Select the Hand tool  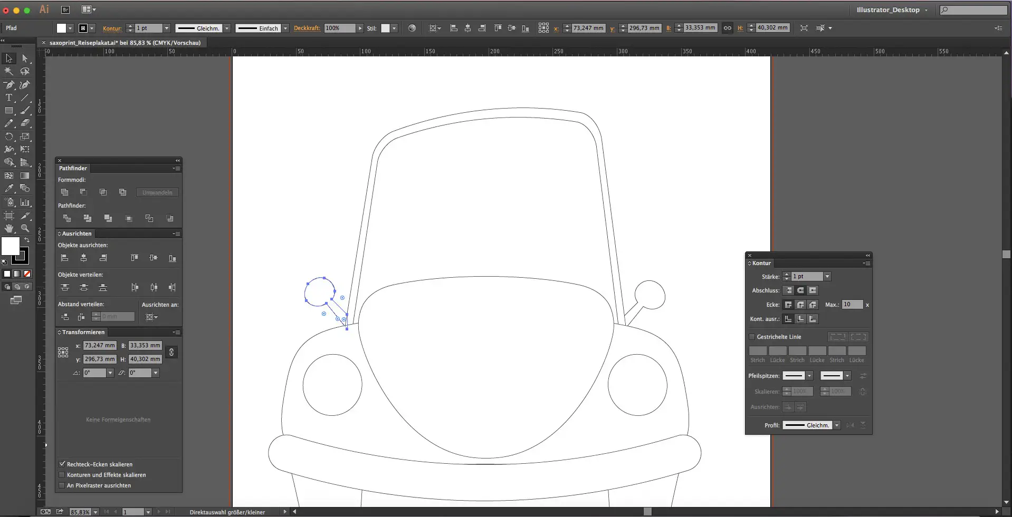point(9,228)
